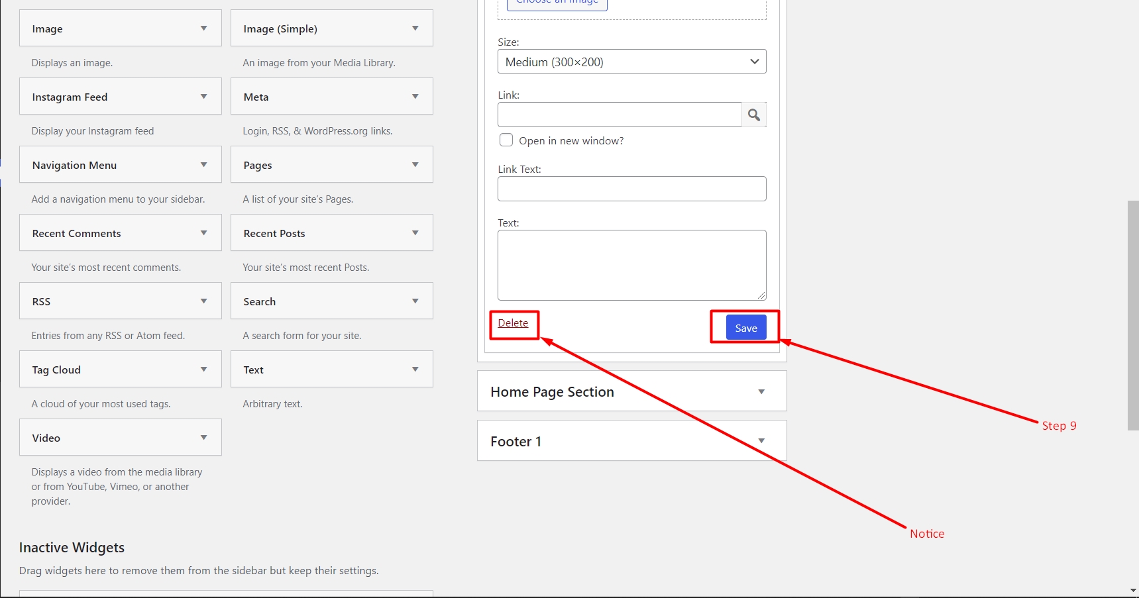Focus the Link input field
This screenshot has height=598, width=1139.
click(620, 115)
